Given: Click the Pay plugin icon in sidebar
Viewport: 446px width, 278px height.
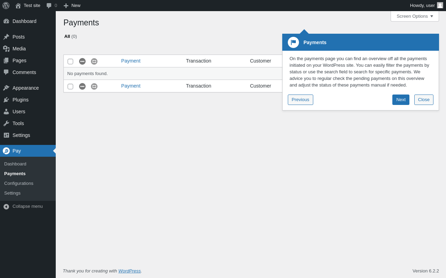Looking at the screenshot, I should 6,151.
